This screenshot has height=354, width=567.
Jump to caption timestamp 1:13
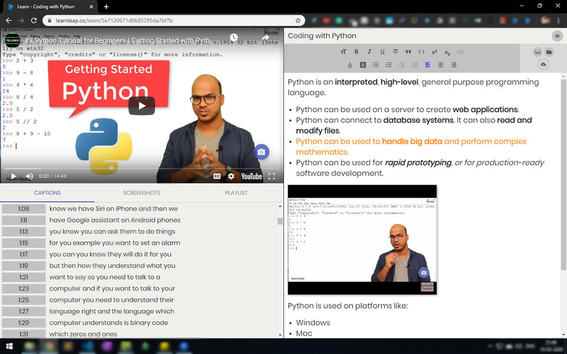(x=24, y=231)
